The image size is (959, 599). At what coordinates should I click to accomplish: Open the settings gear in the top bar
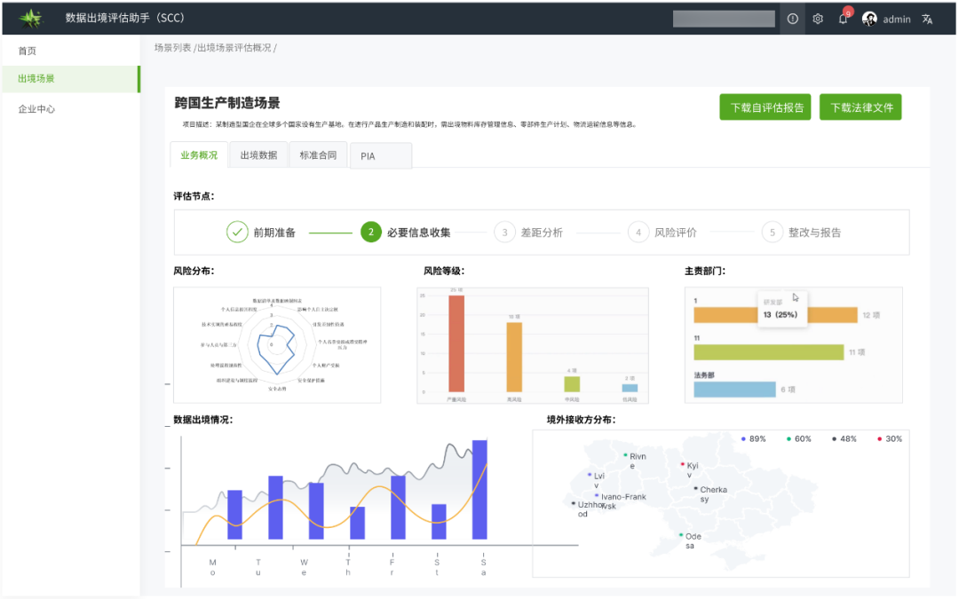pos(817,19)
